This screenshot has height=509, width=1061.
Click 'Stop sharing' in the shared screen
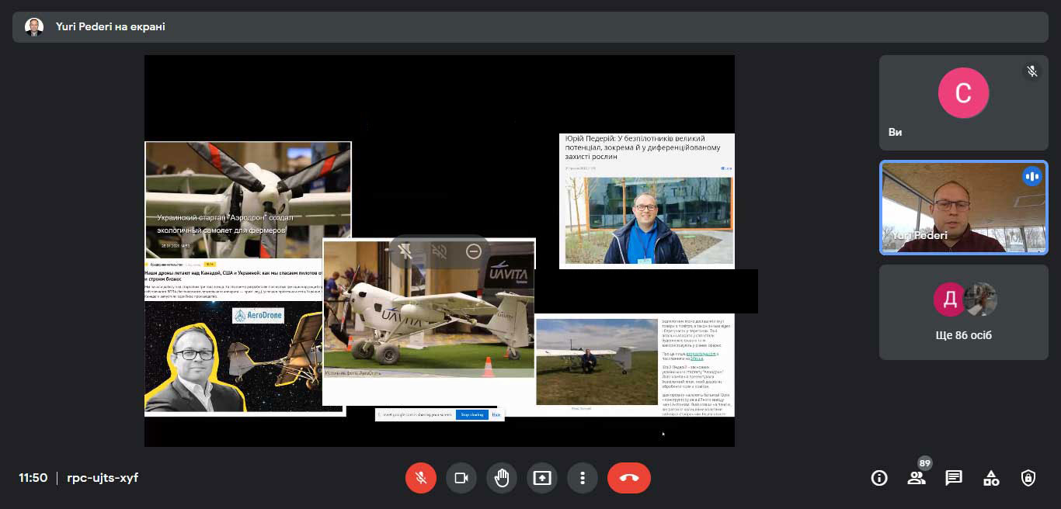click(x=472, y=414)
